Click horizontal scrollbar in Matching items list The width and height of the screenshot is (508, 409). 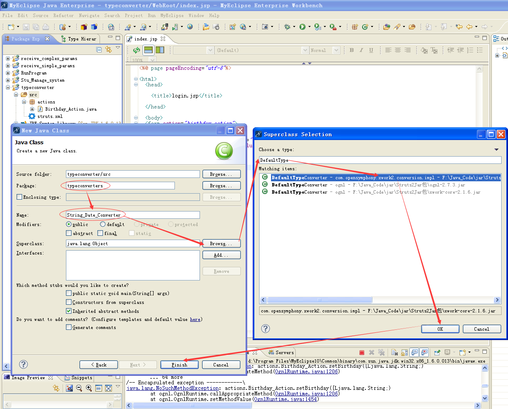point(320,300)
